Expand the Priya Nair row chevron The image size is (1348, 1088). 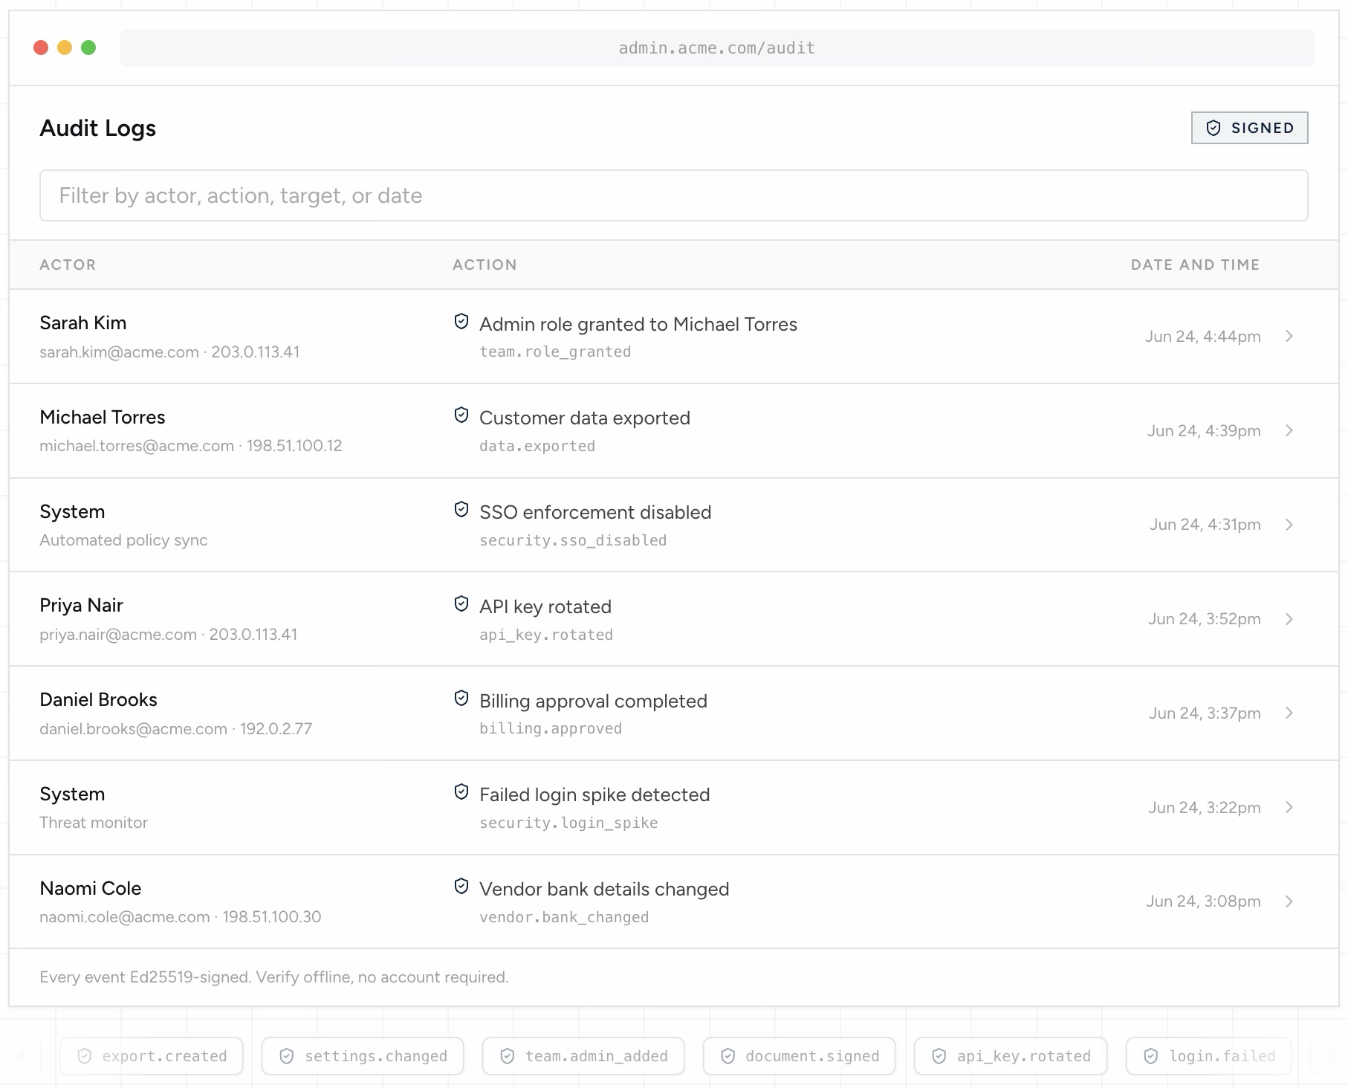(1289, 619)
